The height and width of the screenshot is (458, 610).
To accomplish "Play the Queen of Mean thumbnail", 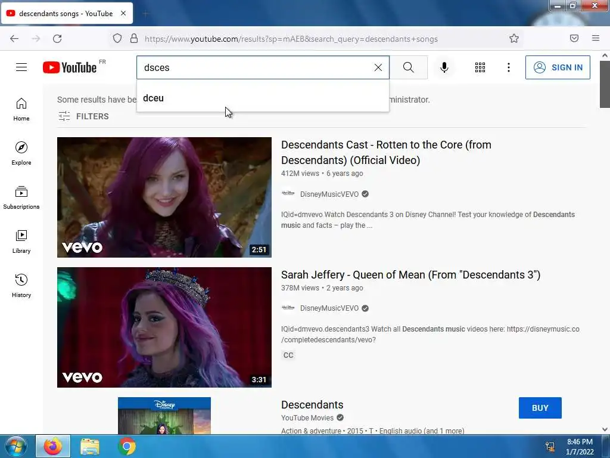I will (164, 327).
